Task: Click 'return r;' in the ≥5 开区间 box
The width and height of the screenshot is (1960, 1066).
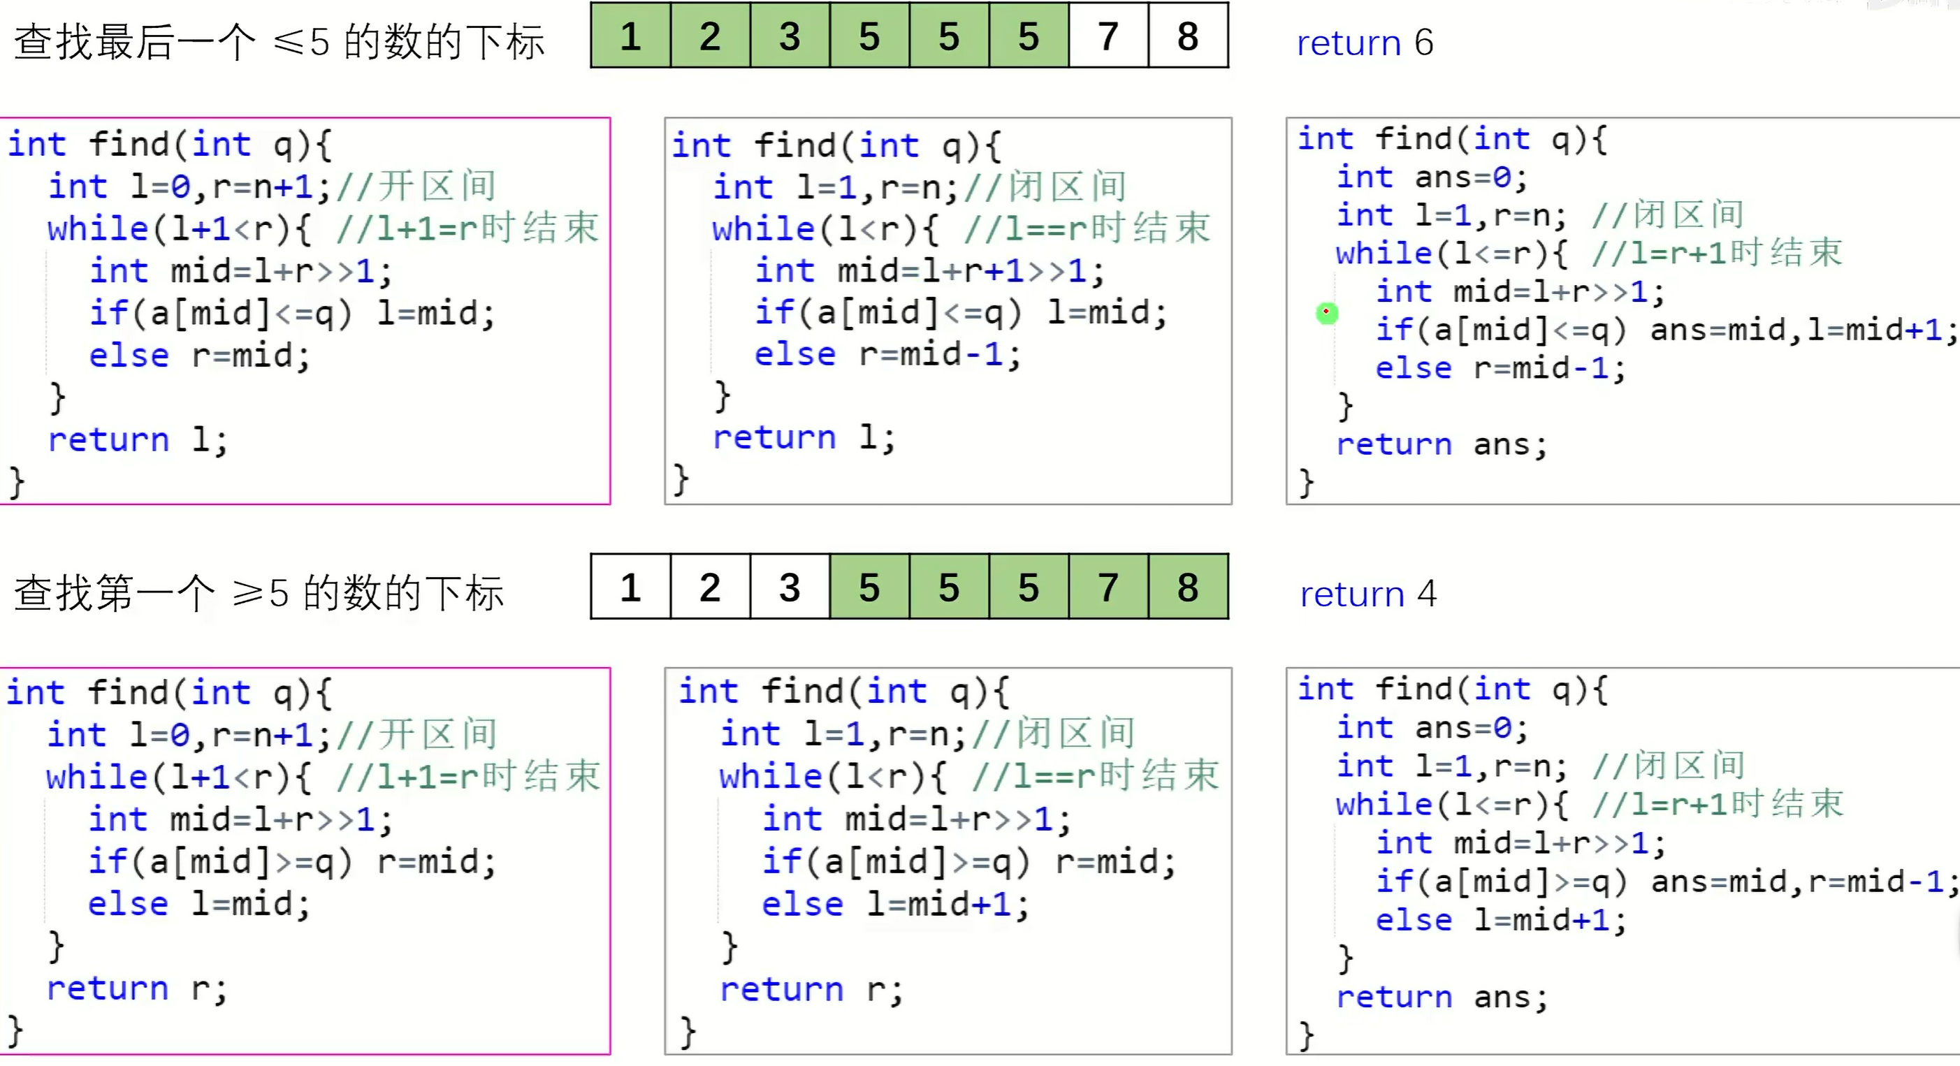Action: 137,988
